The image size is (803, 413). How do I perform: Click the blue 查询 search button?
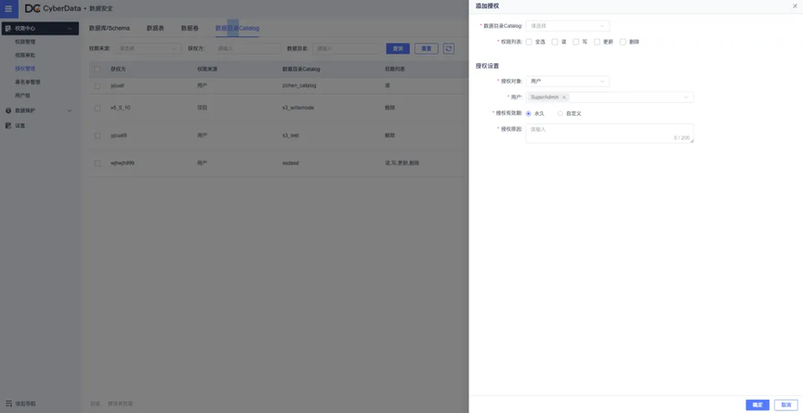point(398,48)
